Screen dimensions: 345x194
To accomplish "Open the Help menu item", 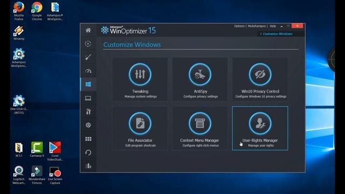I will coord(273,26).
